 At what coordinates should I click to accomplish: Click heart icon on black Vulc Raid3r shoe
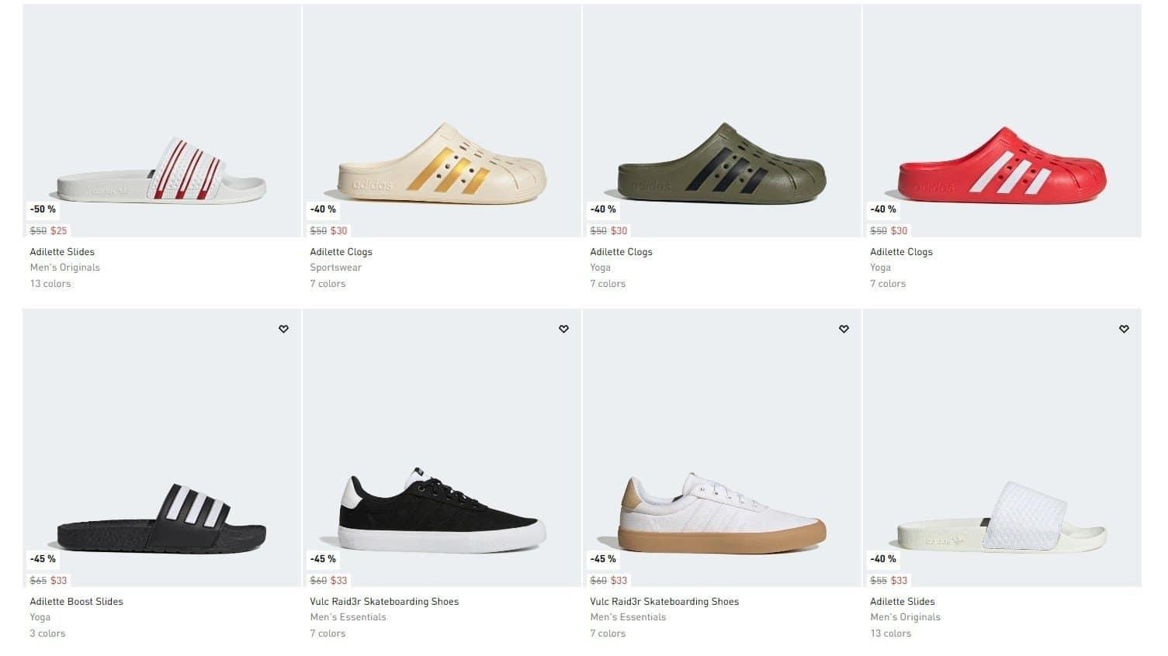563,329
